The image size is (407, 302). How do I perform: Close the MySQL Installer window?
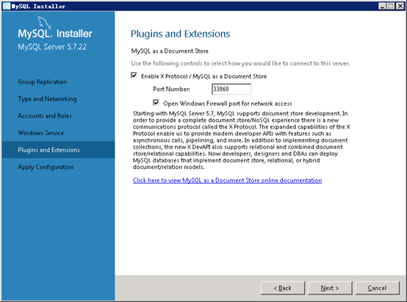[400, 6]
